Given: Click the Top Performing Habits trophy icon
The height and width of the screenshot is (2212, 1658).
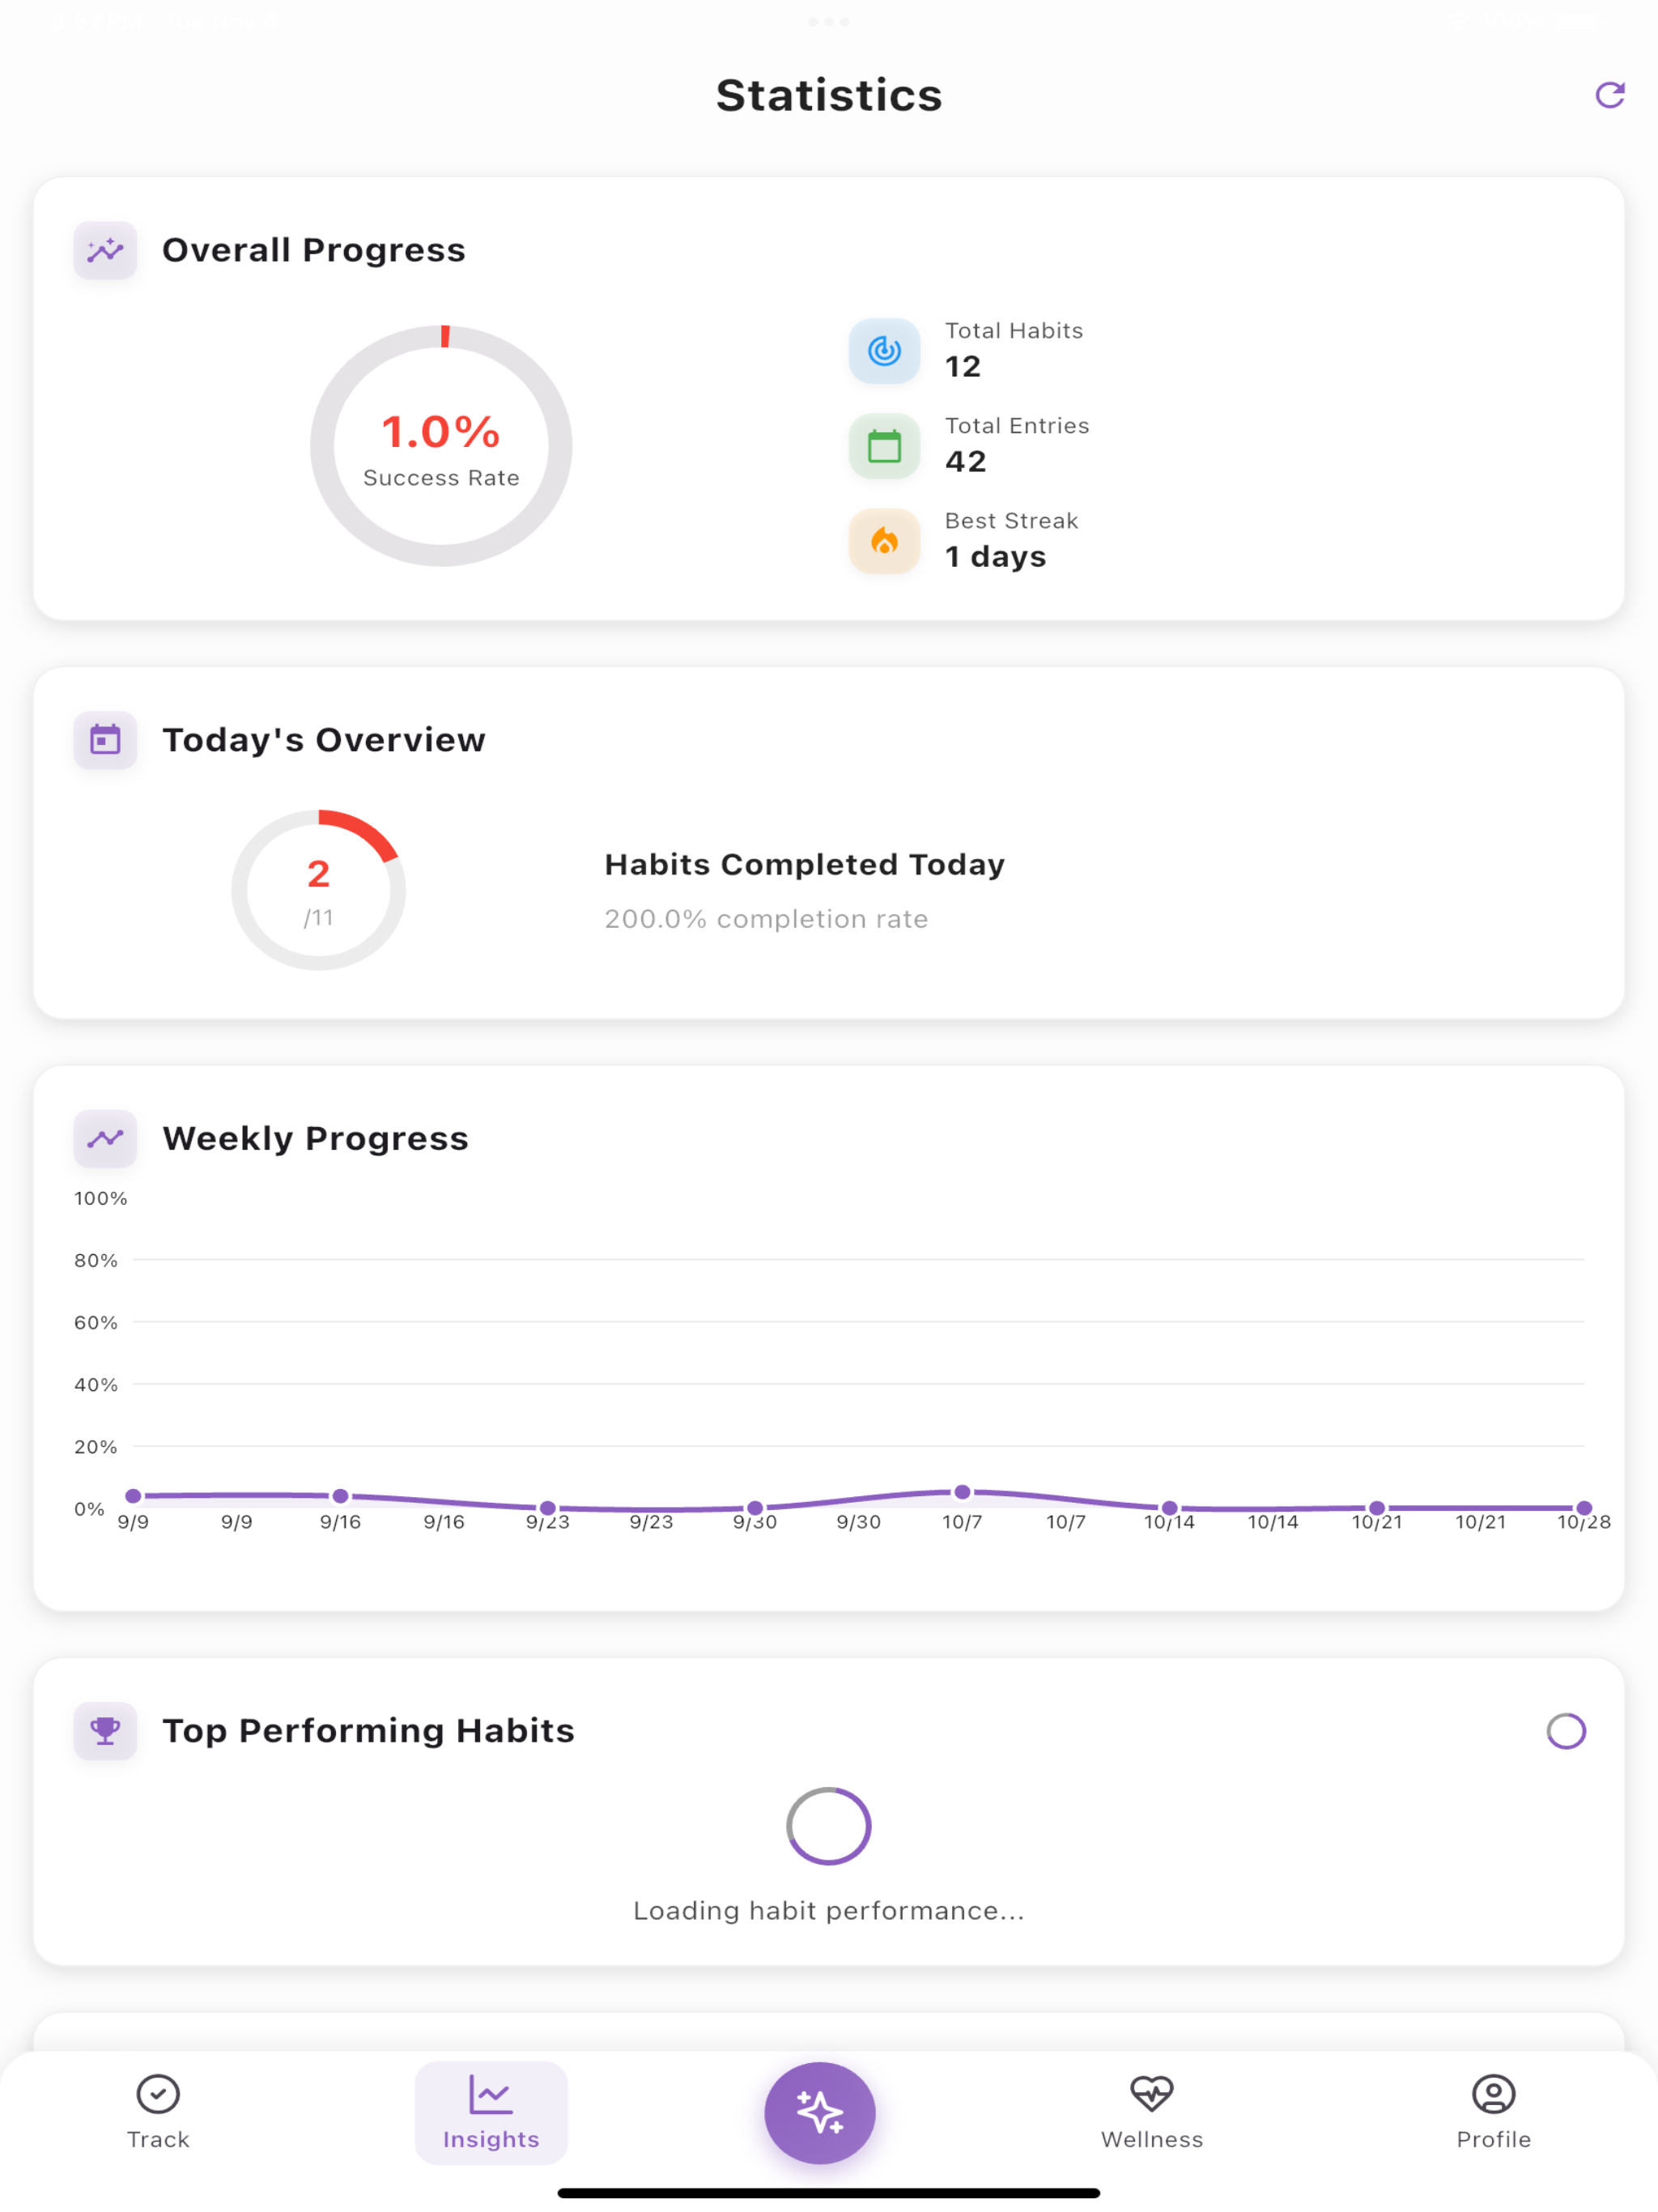Looking at the screenshot, I should click(x=105, y=1730).
